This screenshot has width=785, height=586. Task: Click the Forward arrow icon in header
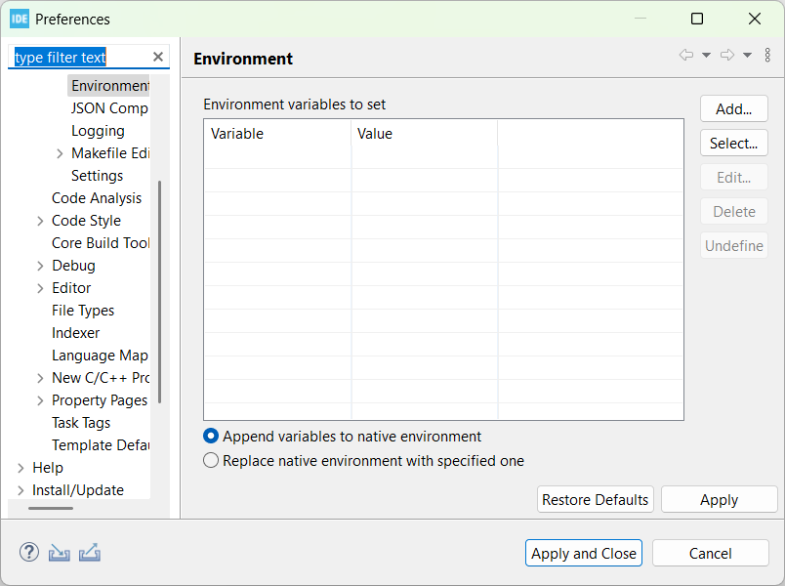point(727,56)
